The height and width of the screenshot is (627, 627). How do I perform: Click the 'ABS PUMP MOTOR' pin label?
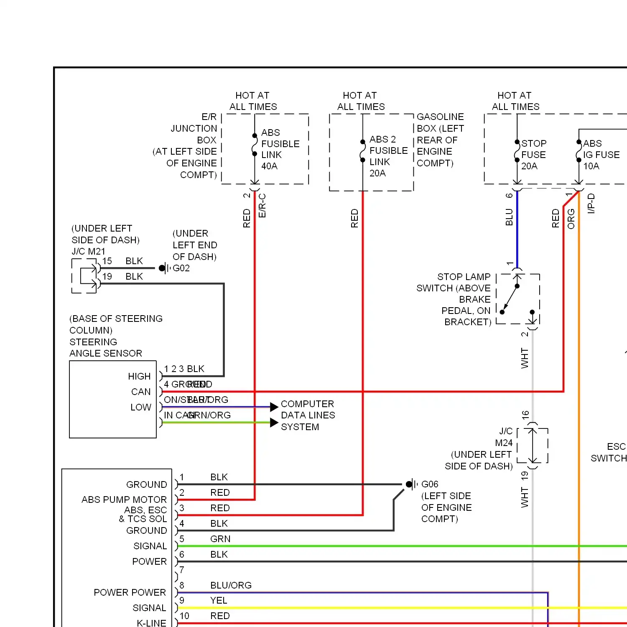coord(124,500)
